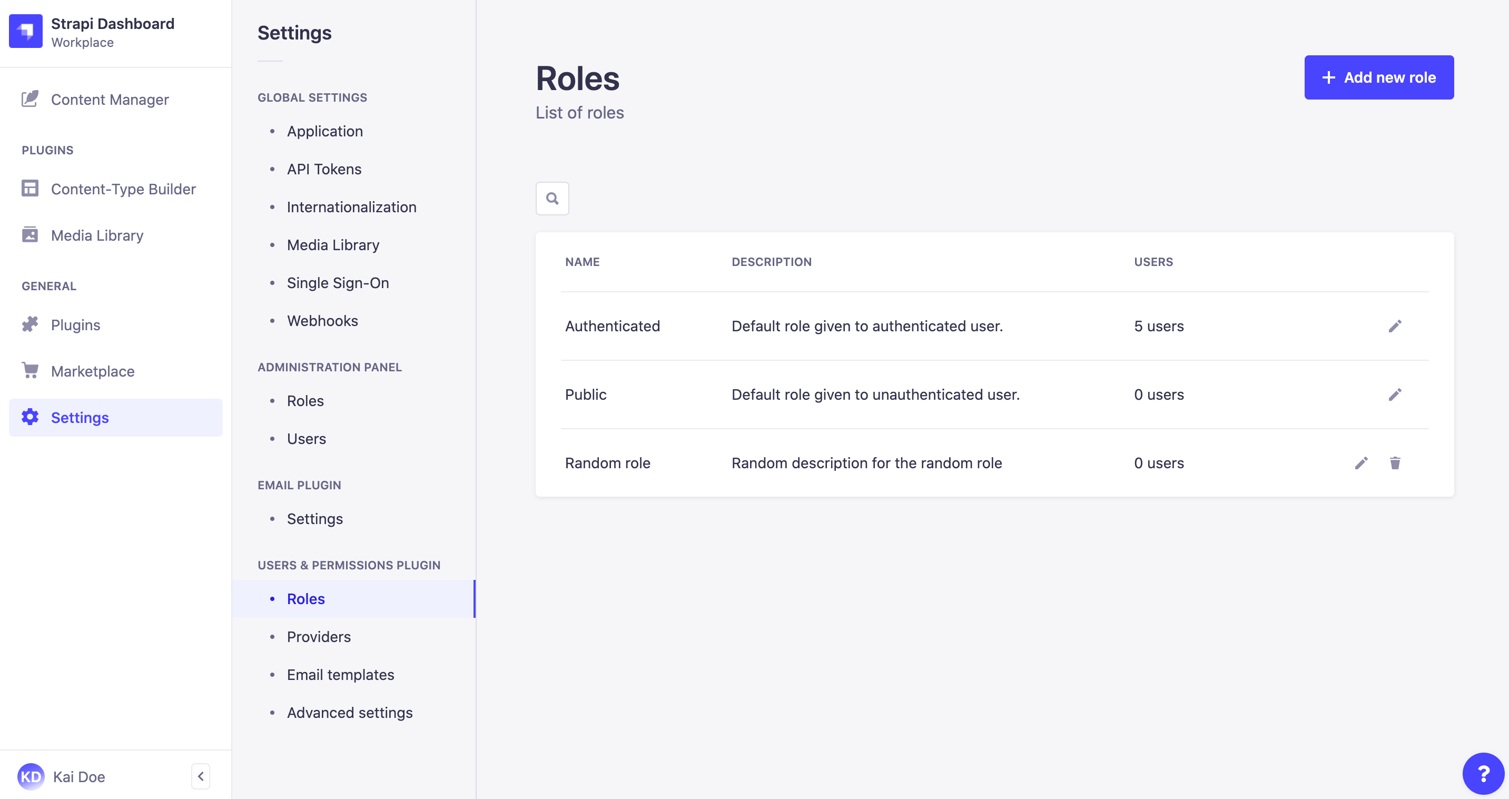Viewport: 1509px width, 799px height.
Task: Delete the Random role using the trash icon
Action: click(x=1396, y=463)
